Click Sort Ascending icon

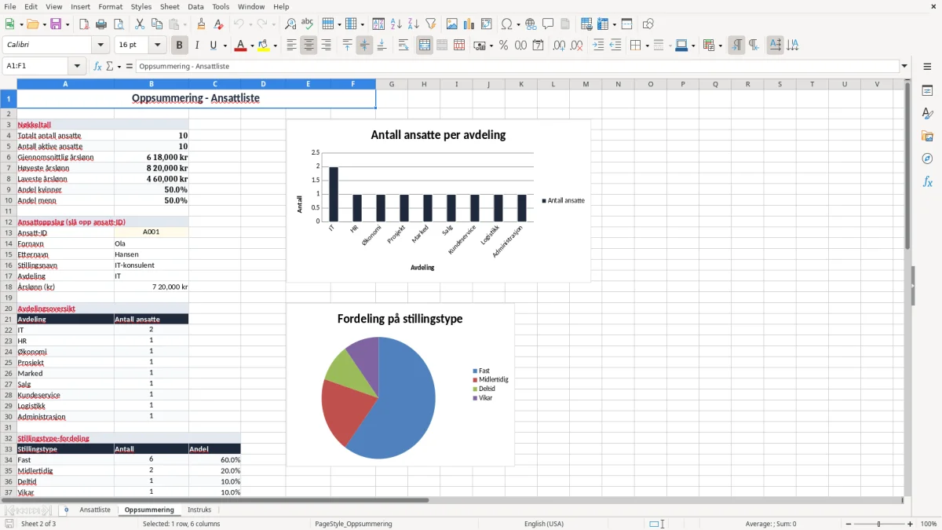coord(396,24)
